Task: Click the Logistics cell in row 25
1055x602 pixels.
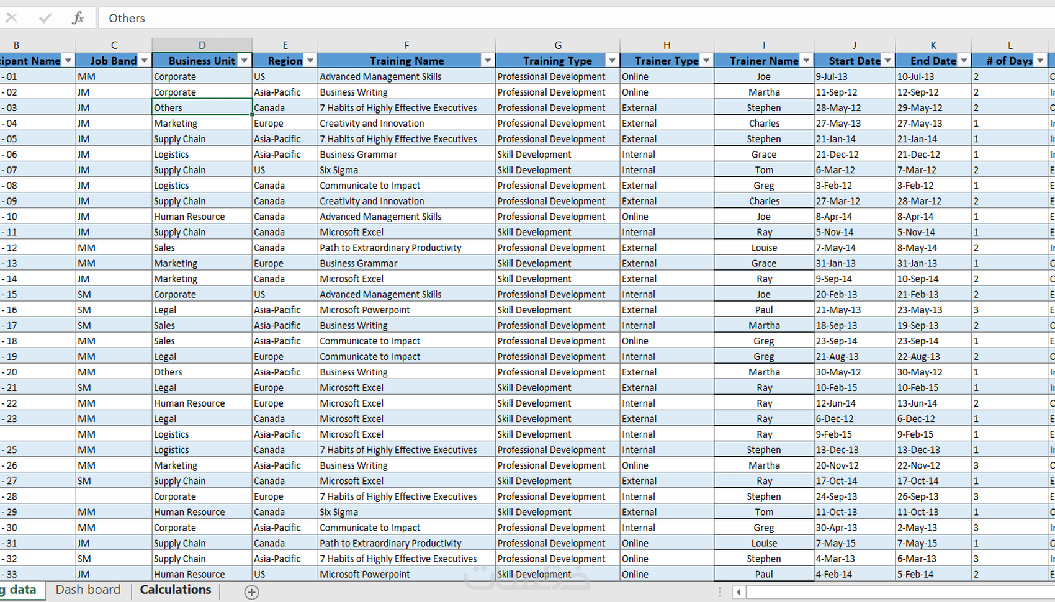Action: pos(202,450)
